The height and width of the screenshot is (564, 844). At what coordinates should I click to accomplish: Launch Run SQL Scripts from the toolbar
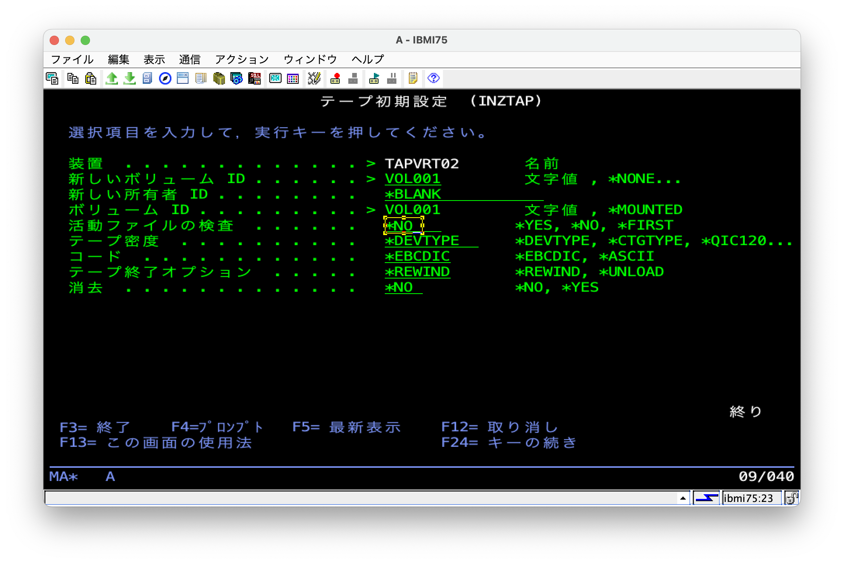pyautogui.click(x=254, y=78)
